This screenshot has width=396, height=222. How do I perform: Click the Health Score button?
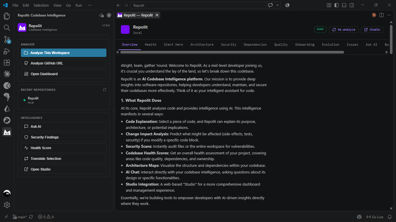[63, 148]
